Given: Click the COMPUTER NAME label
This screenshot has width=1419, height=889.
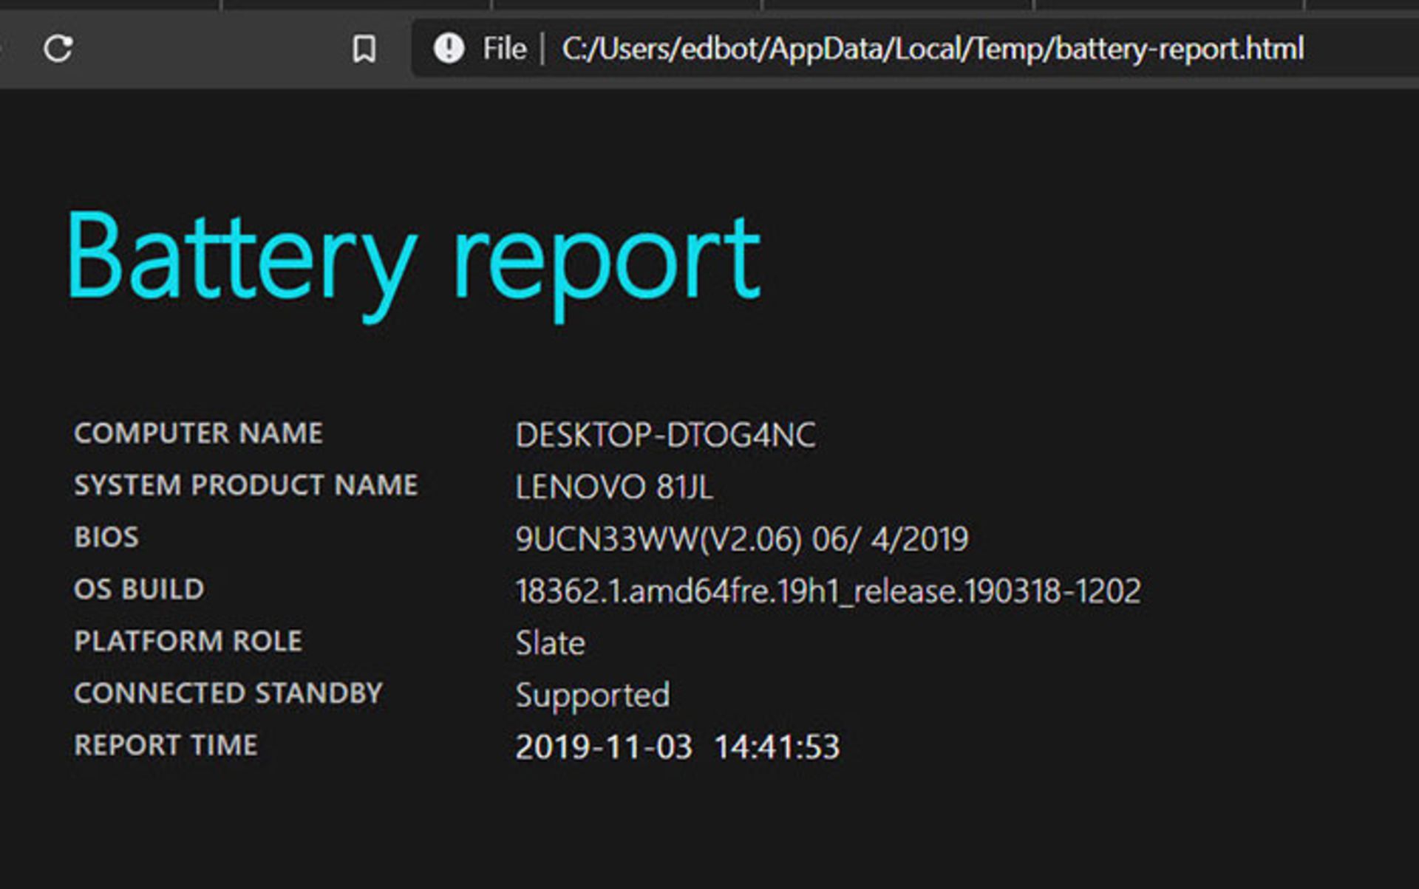Looking at the screenshot, I should tap(198, 433).
